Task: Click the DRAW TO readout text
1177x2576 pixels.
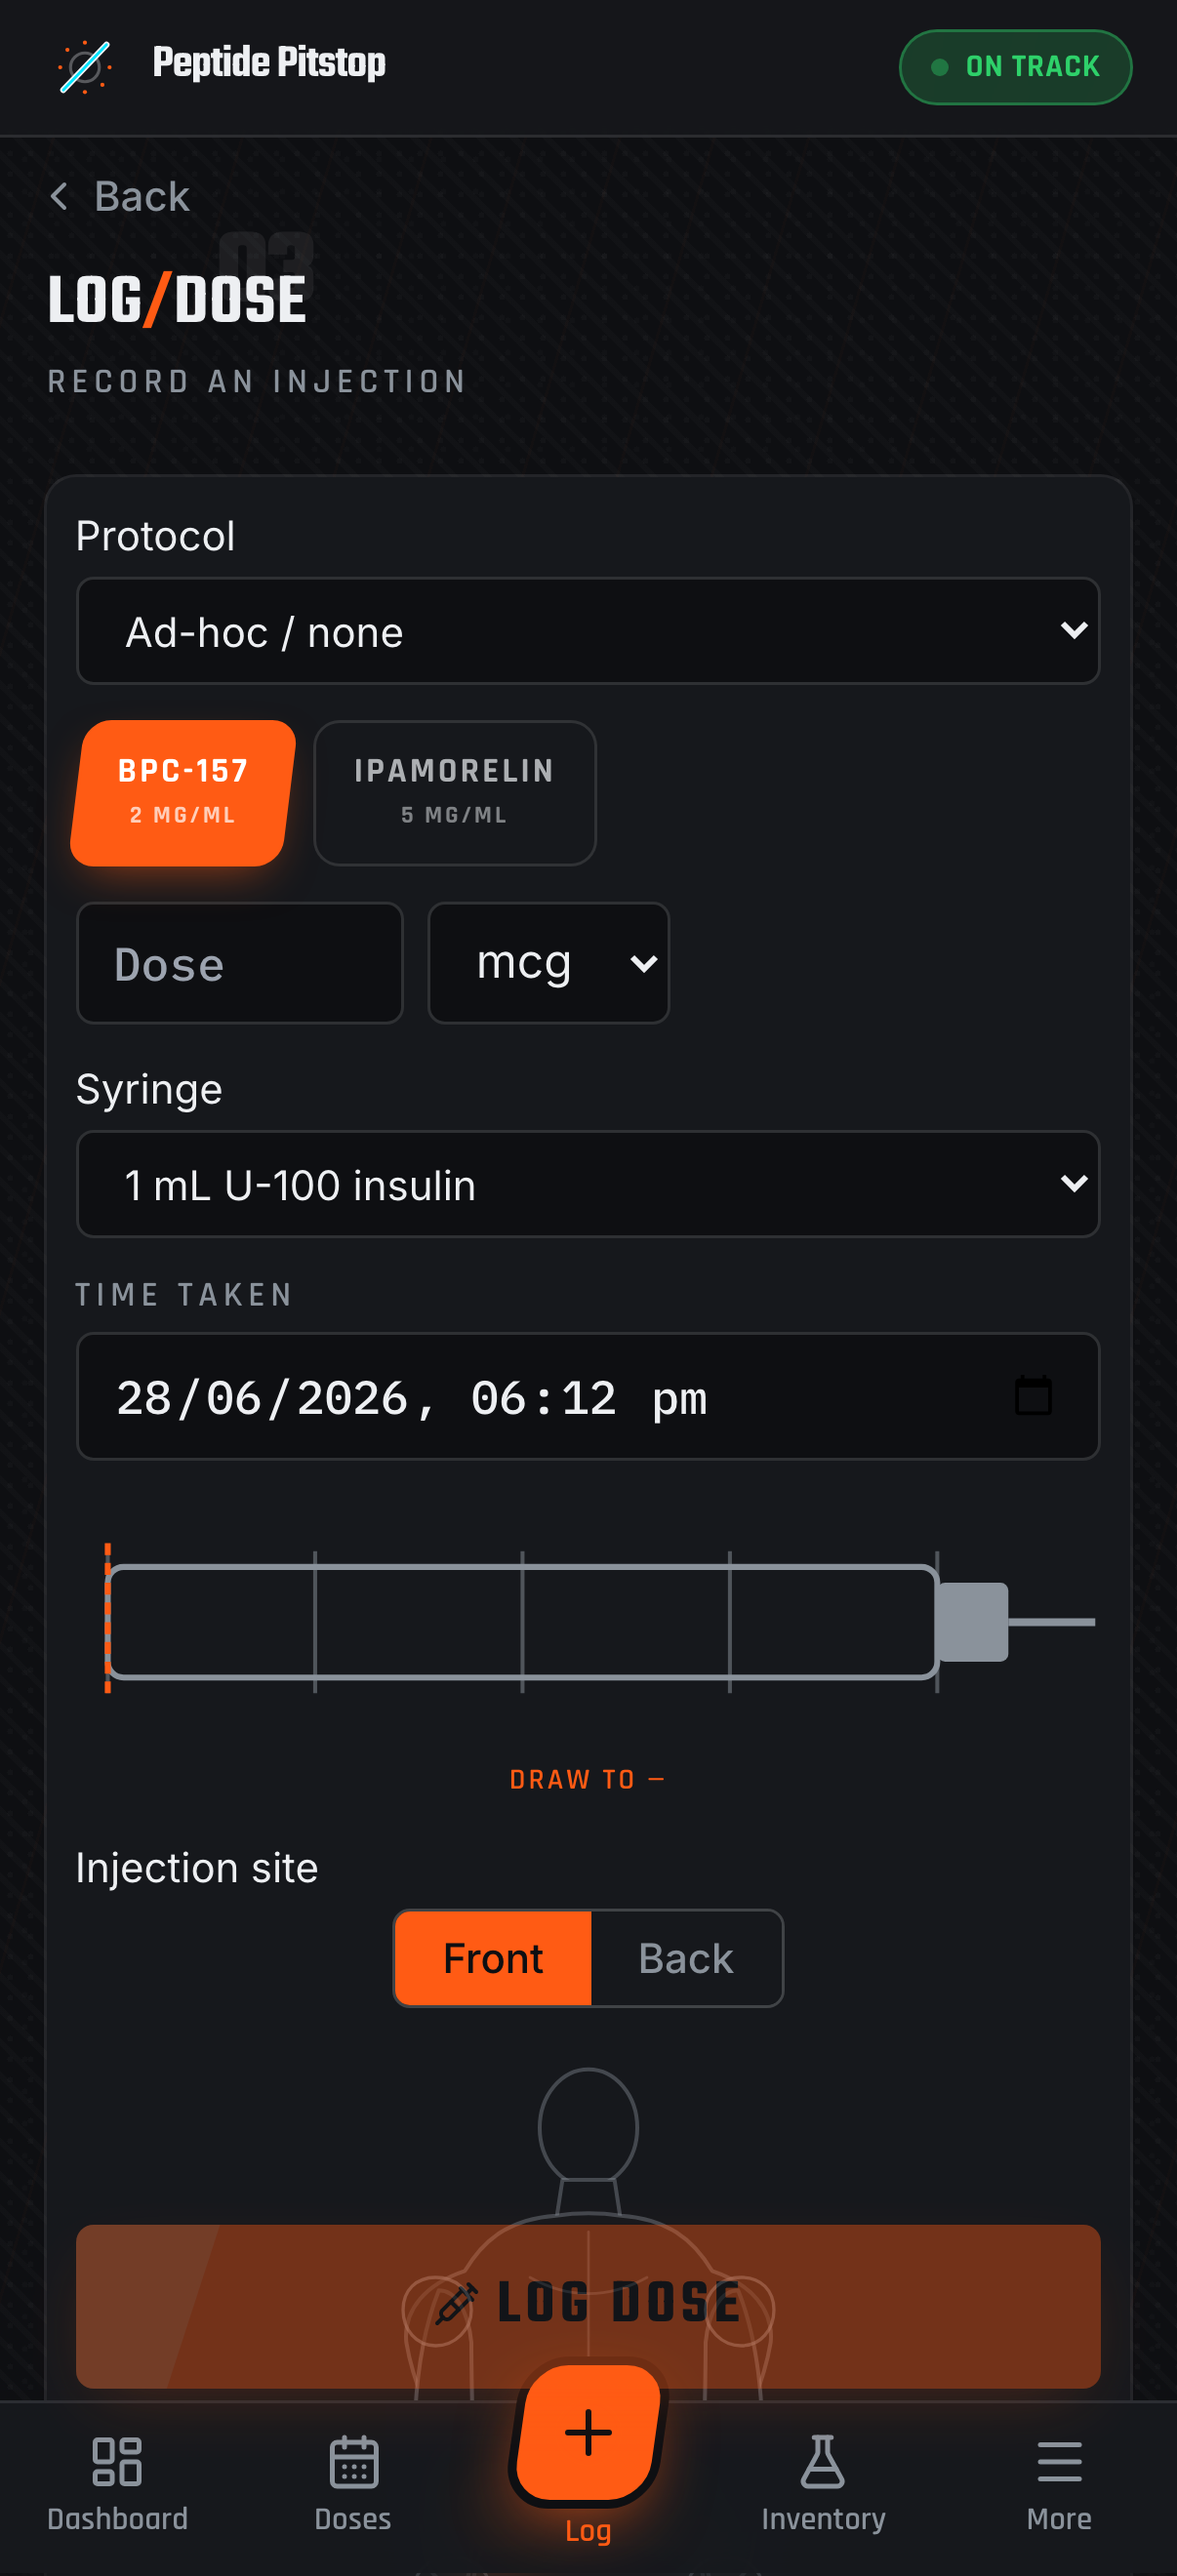Action: pyautogui.click(x=588, y=1779)
